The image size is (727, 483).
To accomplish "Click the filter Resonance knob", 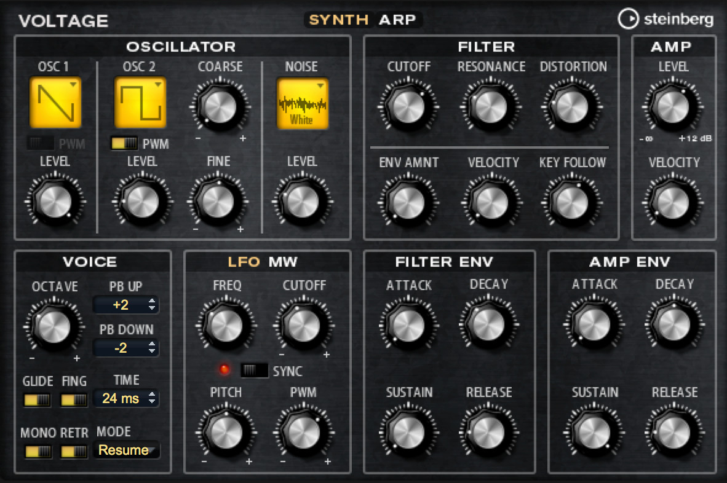I will coord(490,106).
